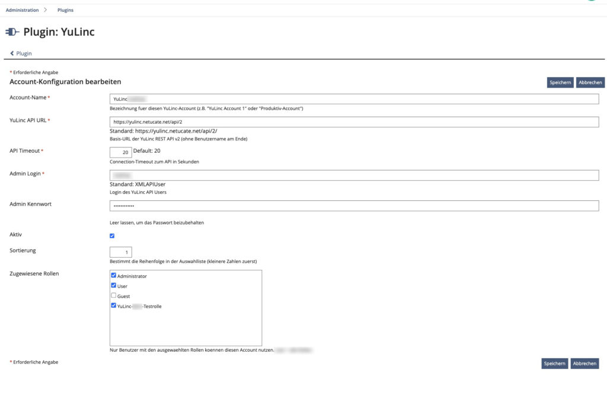Select the API Timeout number field
Viewport: 607px width, 398px height.
pos(121,152)
